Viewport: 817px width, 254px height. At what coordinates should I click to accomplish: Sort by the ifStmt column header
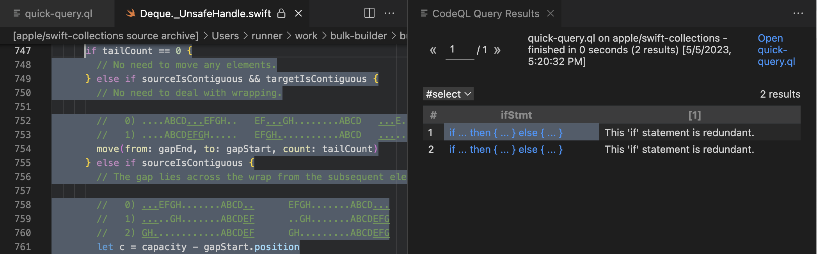(516, 115)
